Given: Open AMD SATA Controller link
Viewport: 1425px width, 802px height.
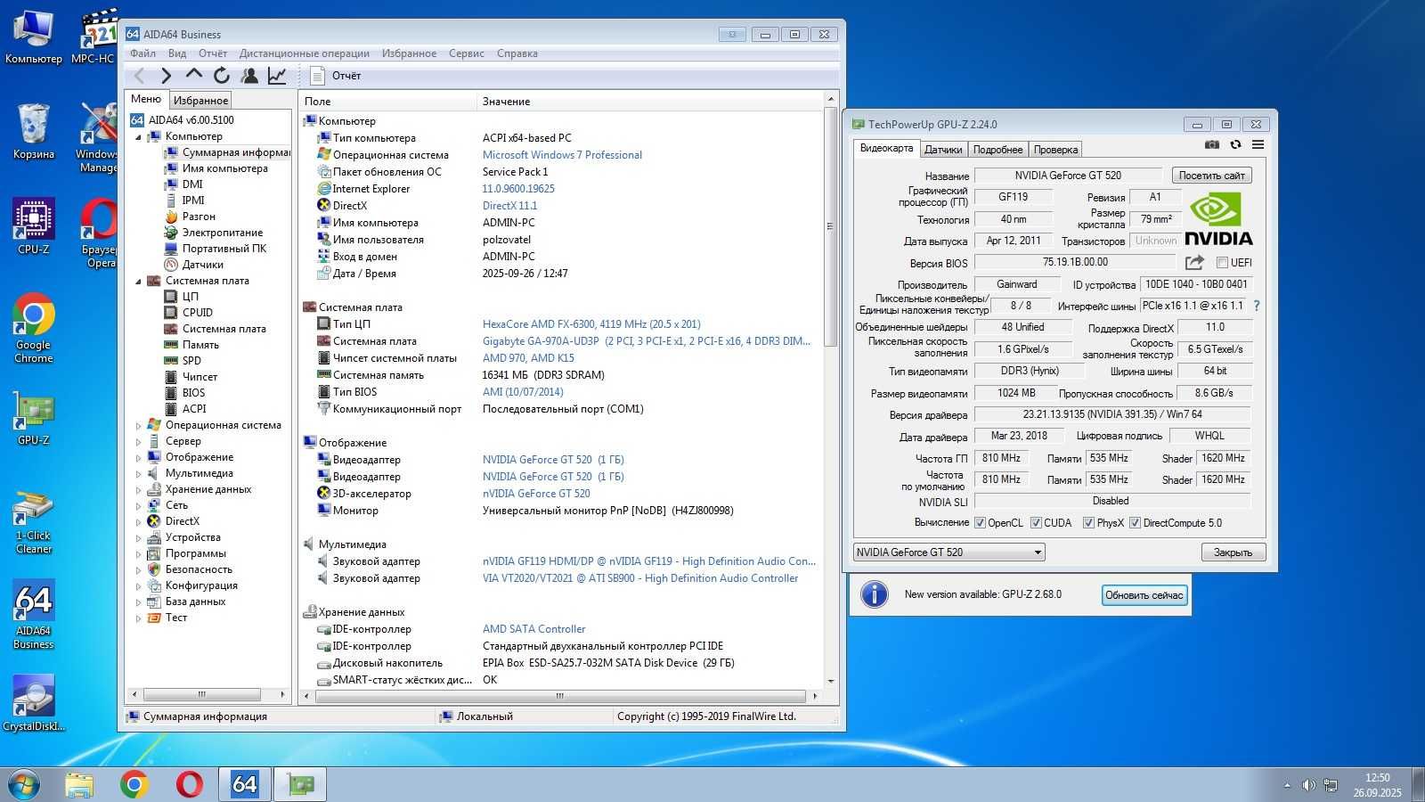Looking at the screenshot, I should [x=533, y=629].
